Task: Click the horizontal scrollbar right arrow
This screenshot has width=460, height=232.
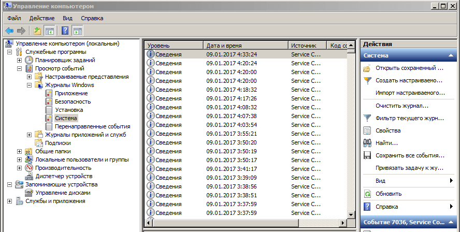Action: [343, 223]
